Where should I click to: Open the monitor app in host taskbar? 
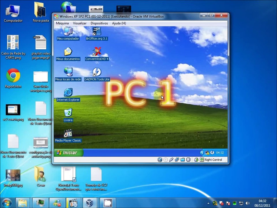coord(40,203)
